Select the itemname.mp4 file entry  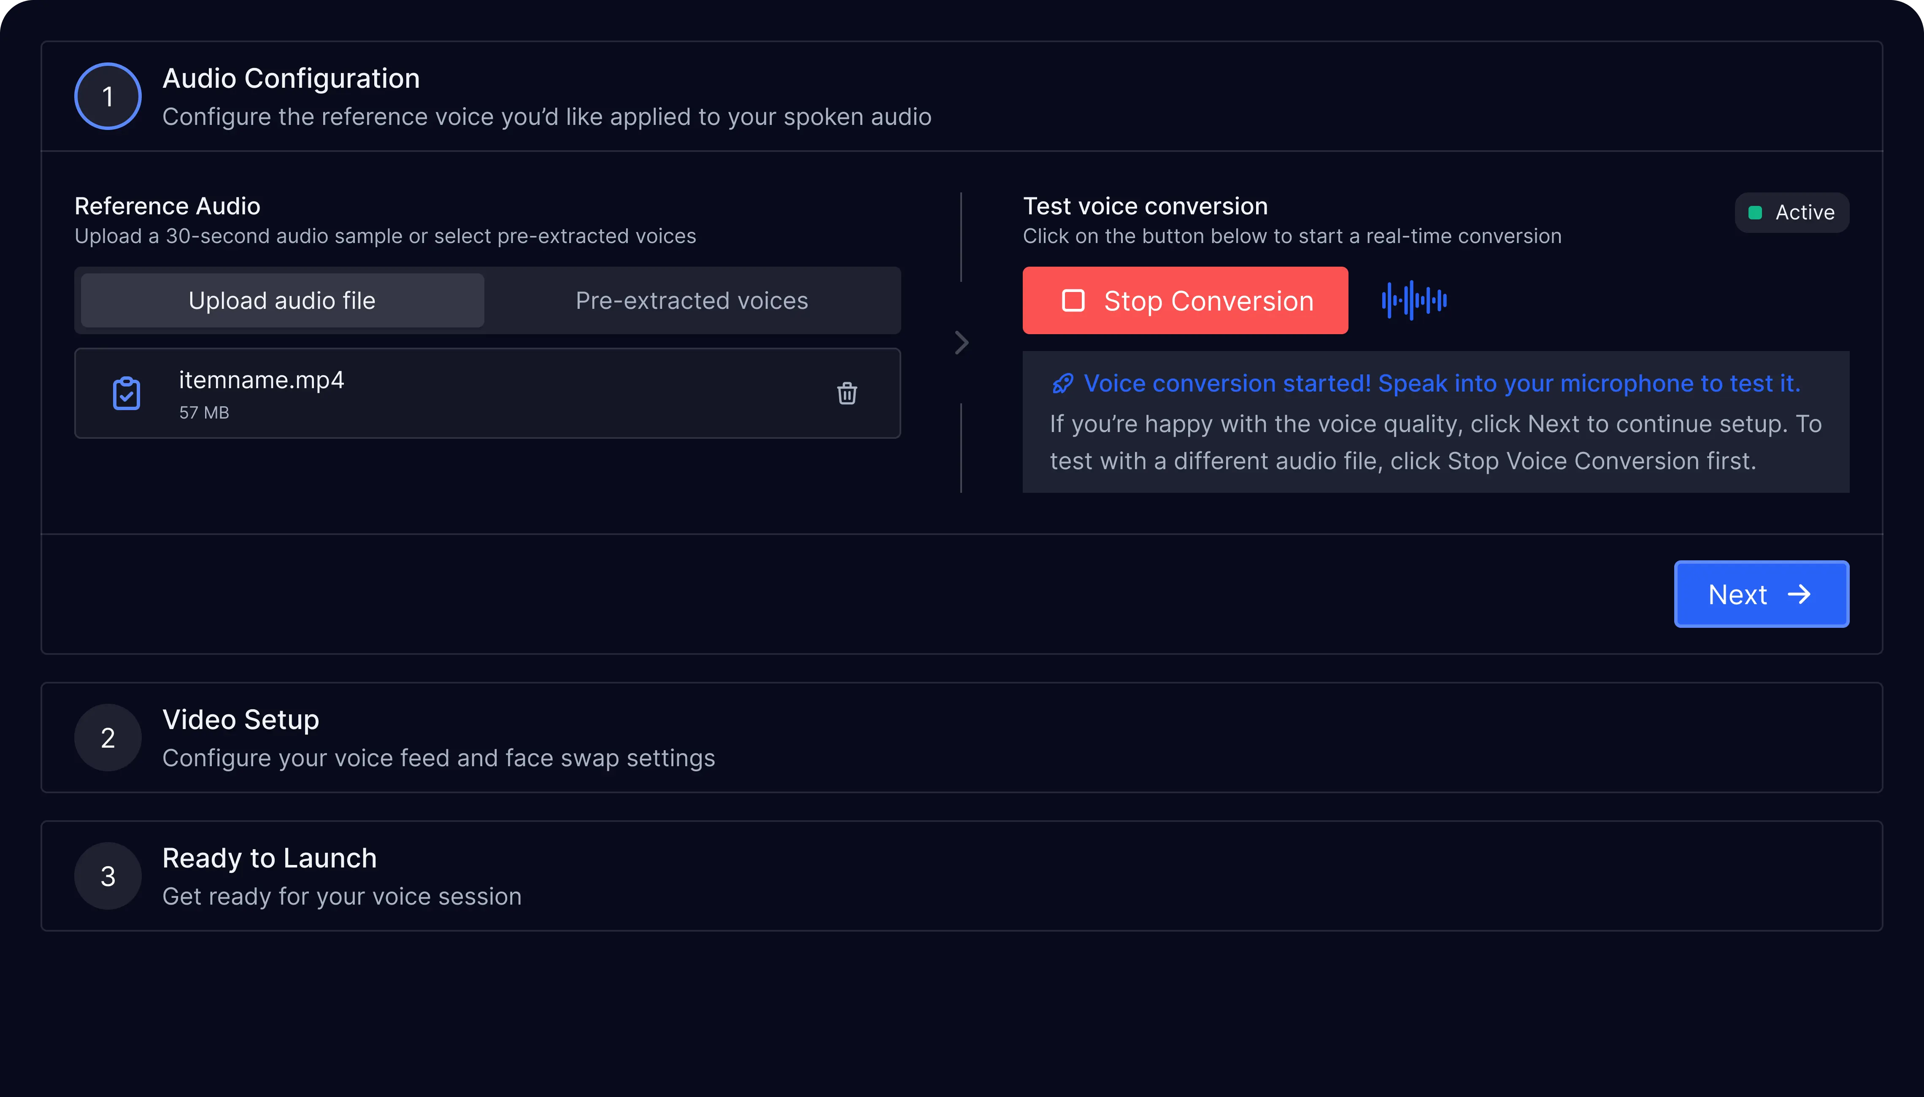point(486,393)
